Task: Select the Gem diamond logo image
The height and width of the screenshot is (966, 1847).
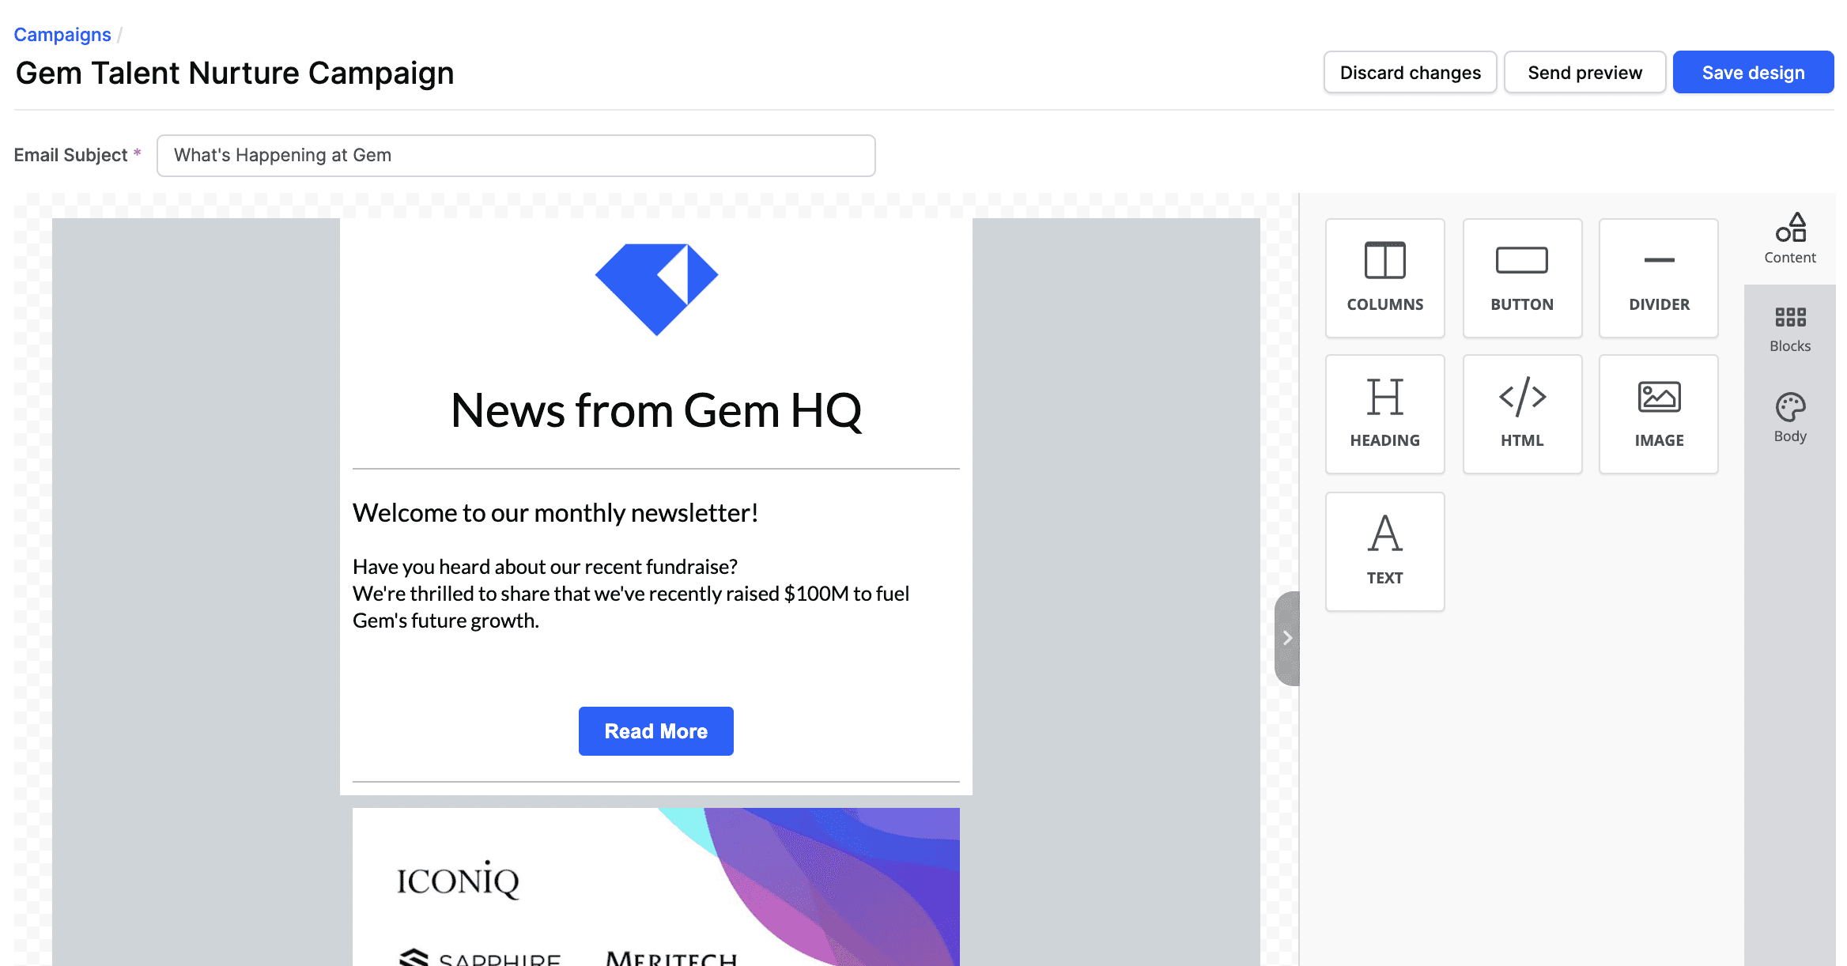Action: coord(655,289)
